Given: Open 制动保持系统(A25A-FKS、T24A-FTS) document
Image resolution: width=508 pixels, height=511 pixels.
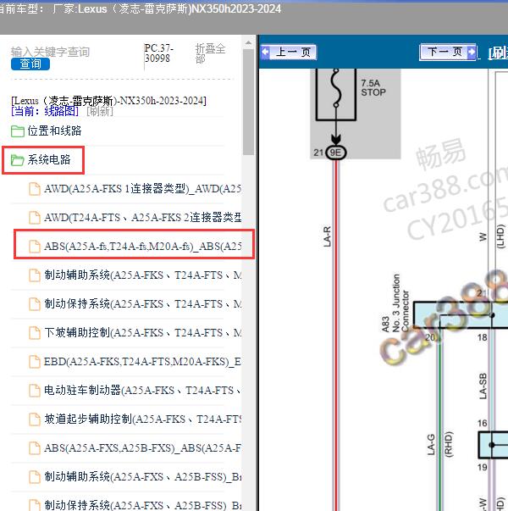Looking at the screenshot, I should click(x=142, y=303).
